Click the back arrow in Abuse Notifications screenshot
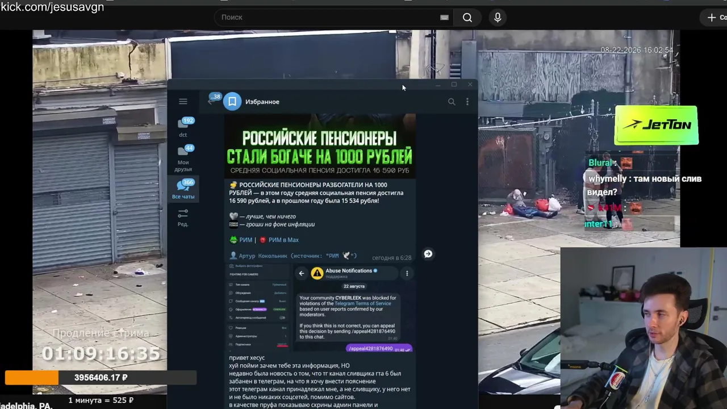The width and height of the screenshot is (727, 409). coord(302,273)
